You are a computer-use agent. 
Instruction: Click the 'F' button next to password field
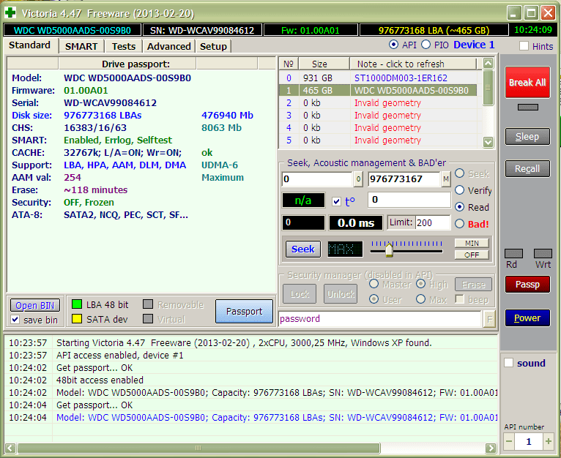click(489, 319)
